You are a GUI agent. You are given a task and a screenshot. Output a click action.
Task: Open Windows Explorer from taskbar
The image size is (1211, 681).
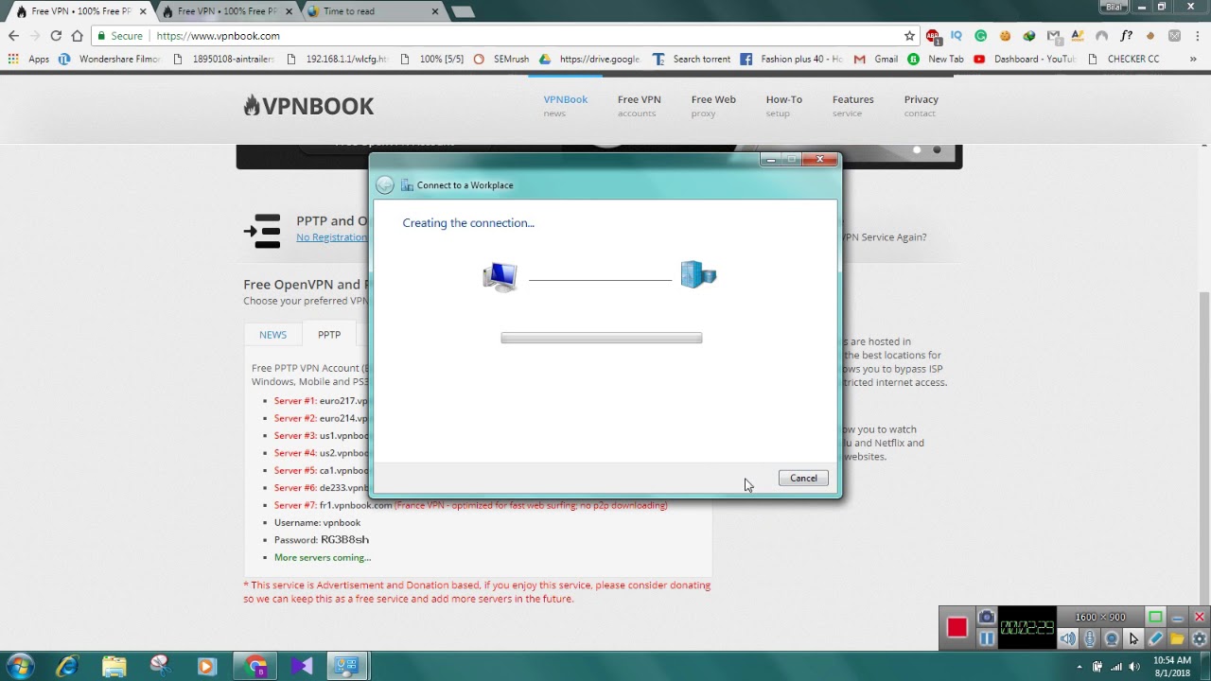(114, 666)
